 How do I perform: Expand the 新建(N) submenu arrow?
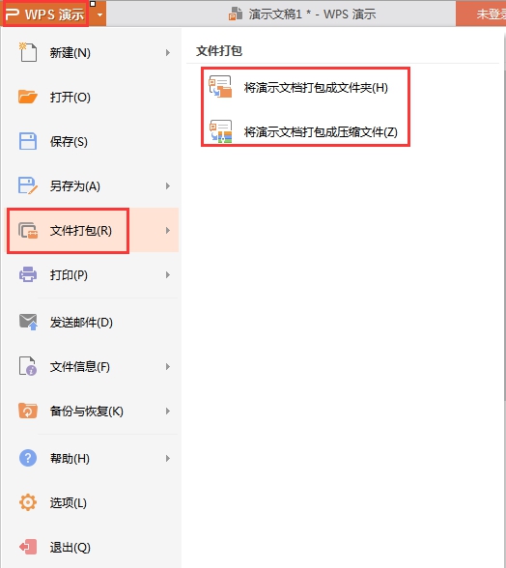tap(168, 53)
